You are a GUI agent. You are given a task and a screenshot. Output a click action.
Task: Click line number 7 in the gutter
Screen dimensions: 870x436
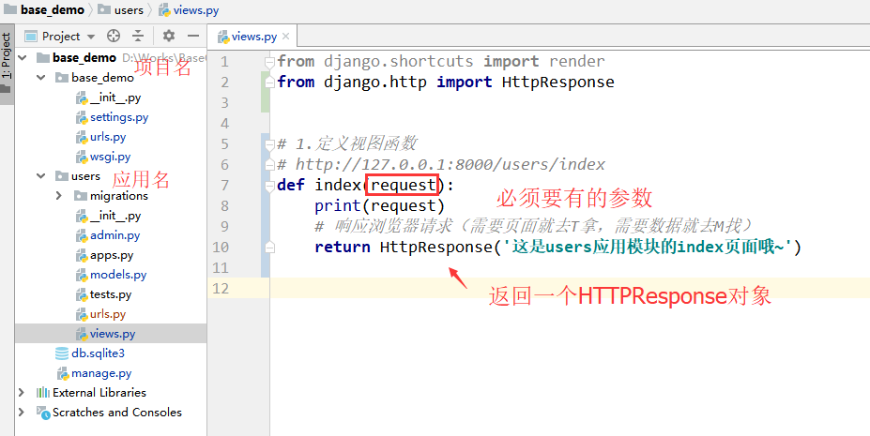224,185
